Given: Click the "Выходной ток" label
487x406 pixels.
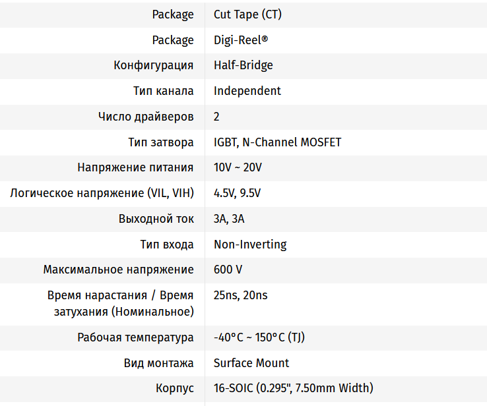Looking at the screenshot, I should click(156, 219).
